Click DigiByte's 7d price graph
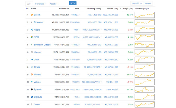176x108 pixels. (x=145, y=97)
